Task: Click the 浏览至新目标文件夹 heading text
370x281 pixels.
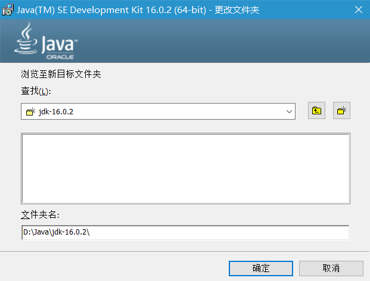Action: tap(61, 74)
